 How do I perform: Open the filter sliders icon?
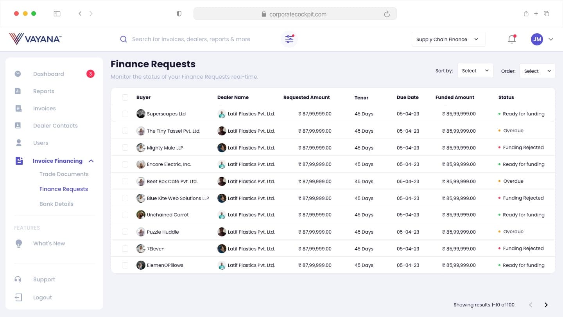pos(289,39)
